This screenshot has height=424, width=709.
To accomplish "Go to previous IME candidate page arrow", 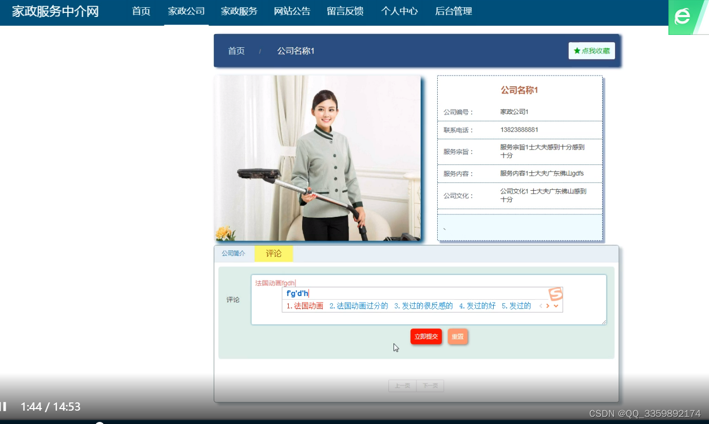I will tap(540, 306).
